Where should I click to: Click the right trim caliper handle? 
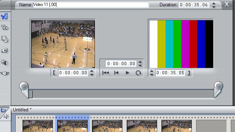(219, 90)
